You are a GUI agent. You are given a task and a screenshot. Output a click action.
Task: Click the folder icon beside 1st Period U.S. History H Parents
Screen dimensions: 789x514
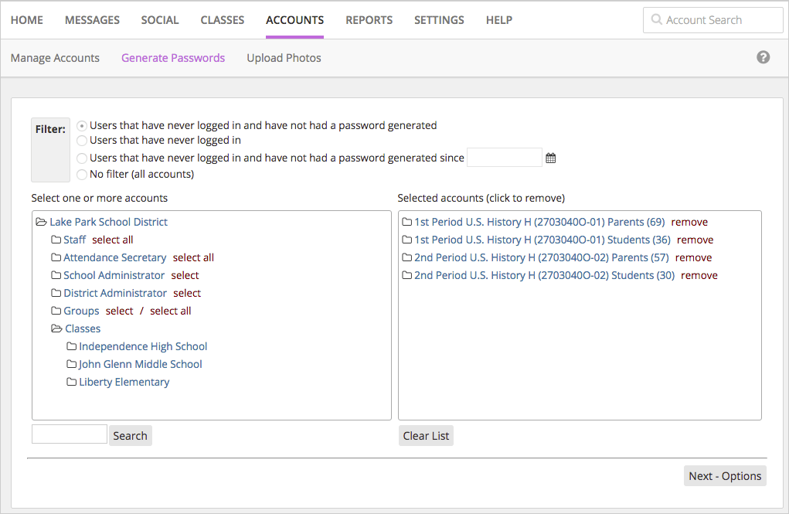coord(407,222)
